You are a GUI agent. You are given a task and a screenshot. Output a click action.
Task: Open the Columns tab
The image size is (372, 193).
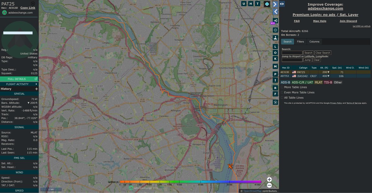(x=314, y=42)
